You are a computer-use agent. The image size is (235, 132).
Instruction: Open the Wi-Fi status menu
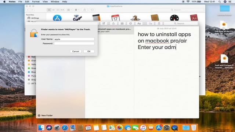point(188,1)
